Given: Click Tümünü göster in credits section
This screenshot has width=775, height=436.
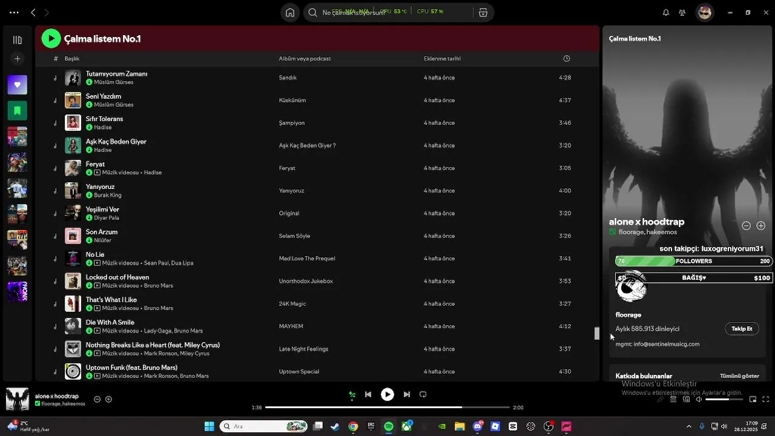Looking at the screenshot, I should [739, 376].
